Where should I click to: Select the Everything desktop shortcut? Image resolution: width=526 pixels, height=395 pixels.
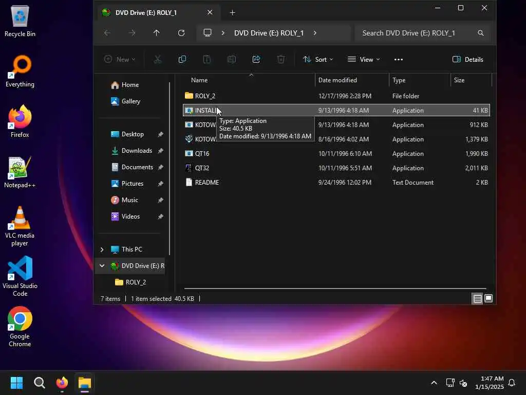(x=20, y=71)
